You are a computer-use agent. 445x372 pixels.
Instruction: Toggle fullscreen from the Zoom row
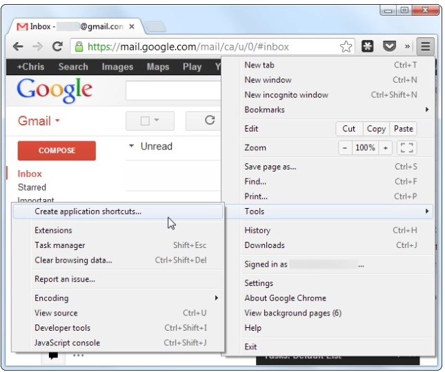coord(406,147)
